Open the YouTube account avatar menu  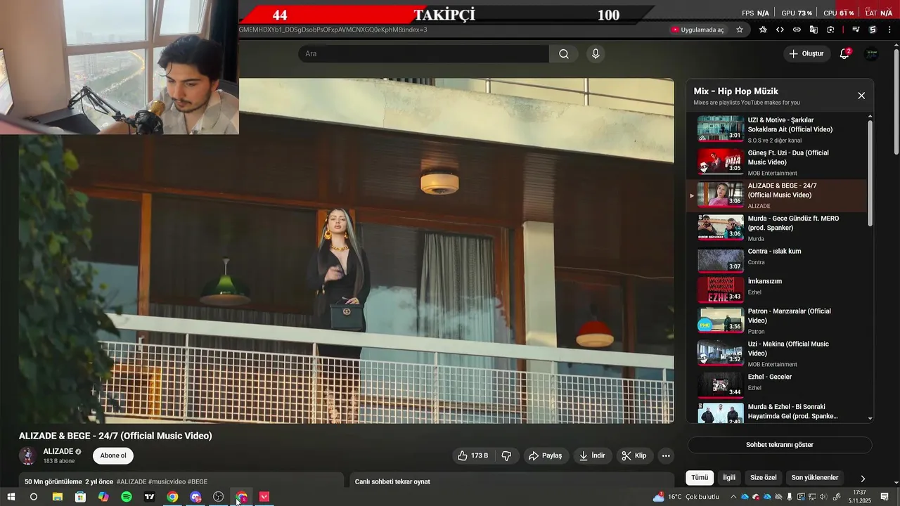[x=871, y=53]
